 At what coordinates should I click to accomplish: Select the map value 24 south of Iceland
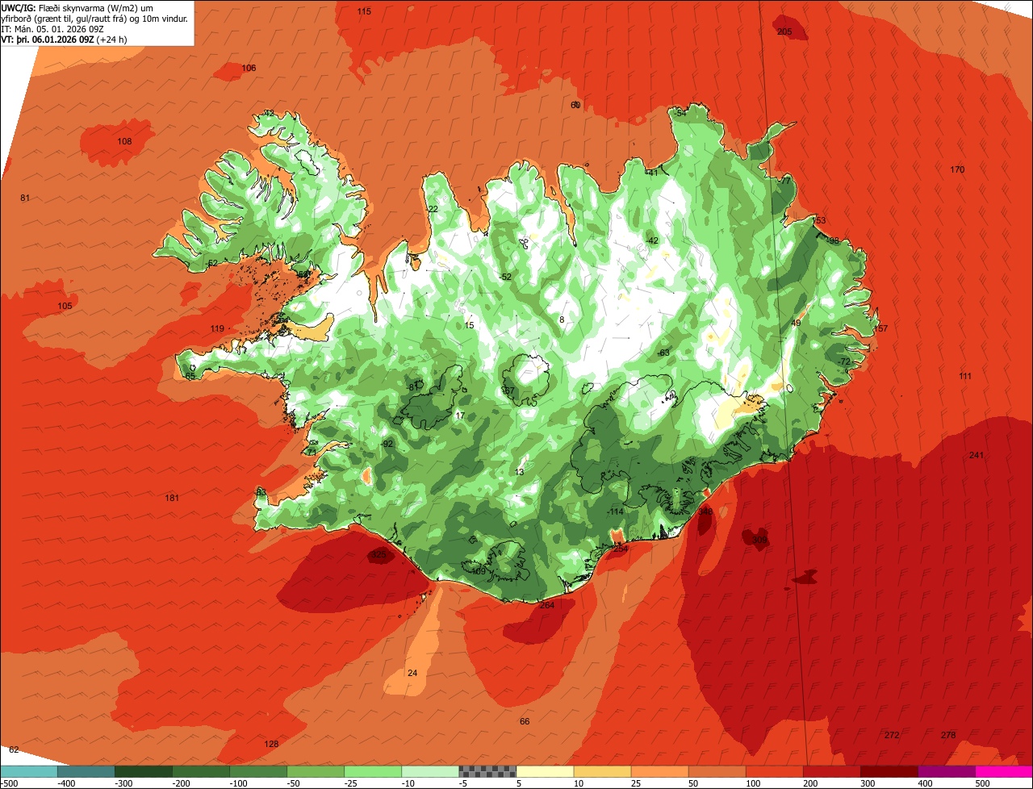[412, 673]
